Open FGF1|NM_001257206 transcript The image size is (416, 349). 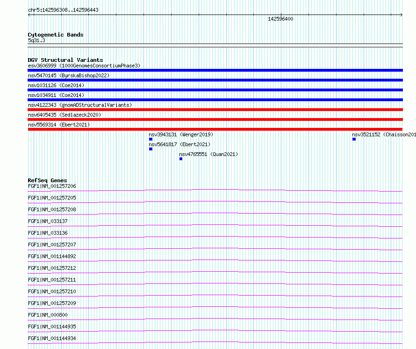52,186
